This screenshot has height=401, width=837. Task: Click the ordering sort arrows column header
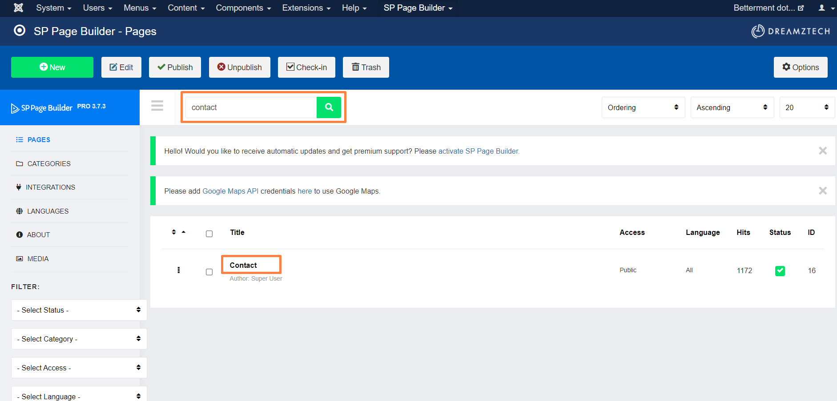pyautogui.click(x=178, y=232)
